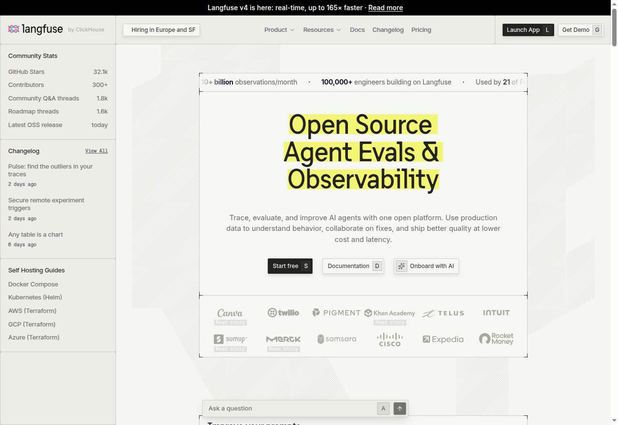Click the Rocket Money logo
This screenshot has height=425, width=618.
pos(496,339)
